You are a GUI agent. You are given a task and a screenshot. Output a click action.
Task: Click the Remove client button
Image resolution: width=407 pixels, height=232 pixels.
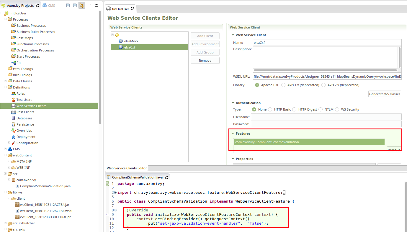205,61
